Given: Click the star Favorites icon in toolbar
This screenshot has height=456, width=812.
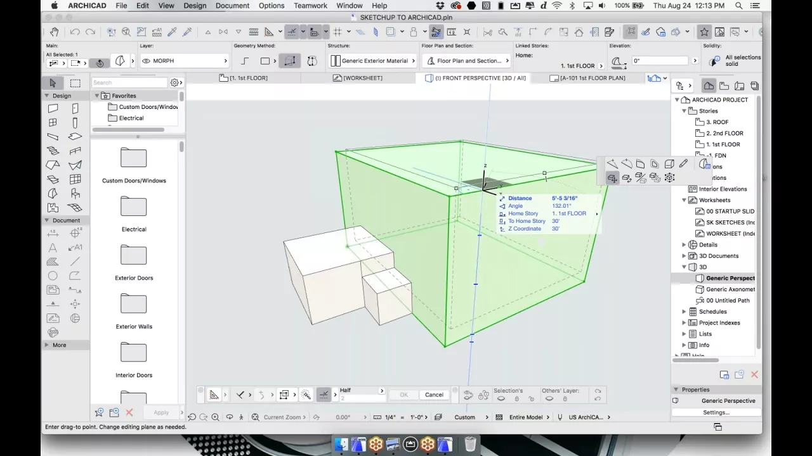Looking at the screenshot, I should [704, 32].
